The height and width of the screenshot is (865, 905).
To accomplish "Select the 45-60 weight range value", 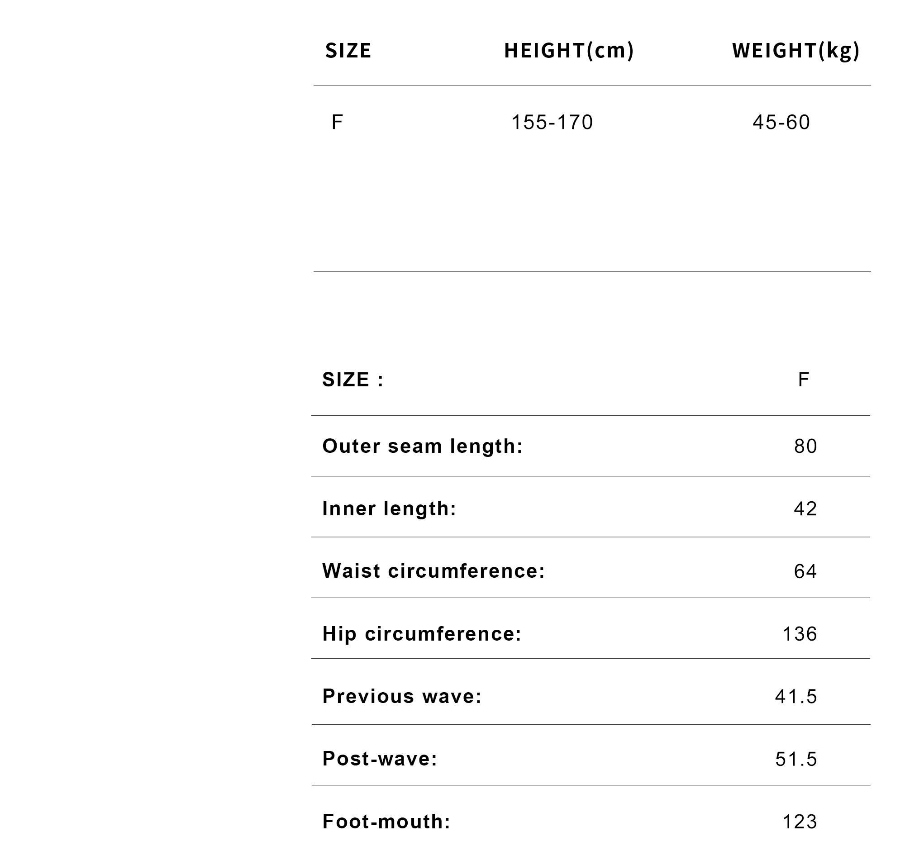I will point(781,122).
